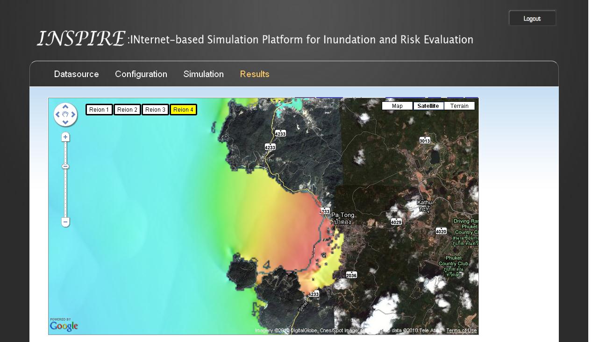Select Satellite map type

point(428,106)
